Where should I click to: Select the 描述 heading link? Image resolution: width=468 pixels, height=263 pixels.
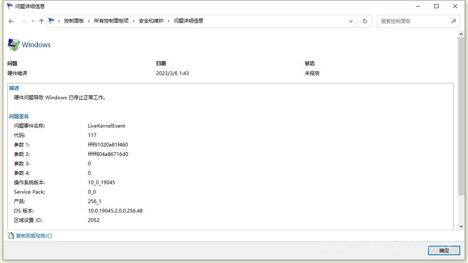click(x=14, y=88)
